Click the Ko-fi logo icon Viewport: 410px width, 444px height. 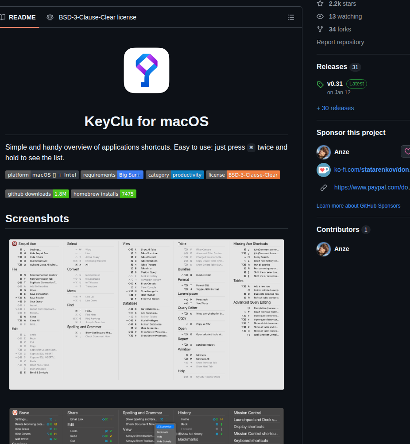324,170
